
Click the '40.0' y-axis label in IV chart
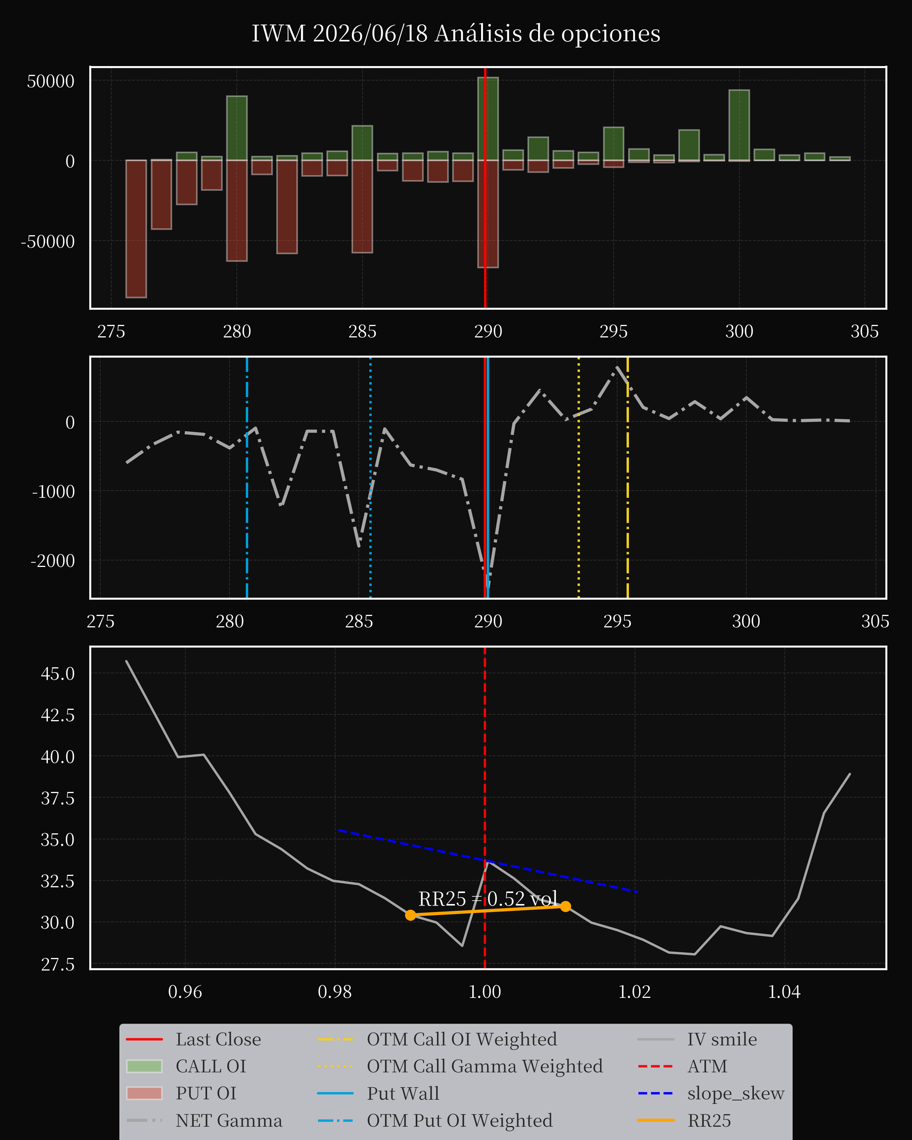click(x=58, y=757)
